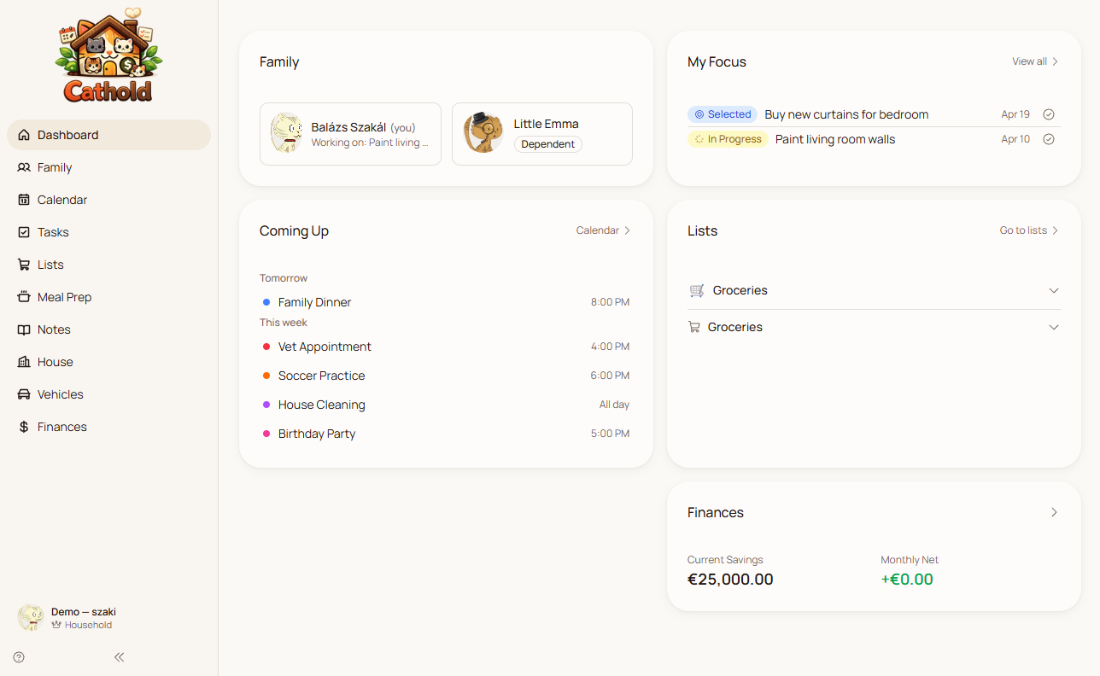Expand the first Groceries list
This screenshot has width=1100, height=676.
pyautogui.click(x=1053, y=291)
